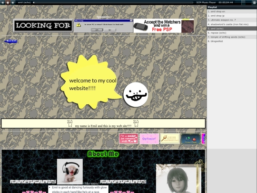Open the Free PSP sponsor banner
Viewport: 257px width, 193px height.
pyautogui.click(x=164, y=26)
